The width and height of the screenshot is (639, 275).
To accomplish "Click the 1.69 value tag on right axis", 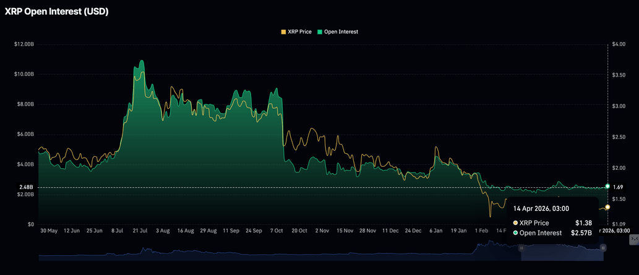I will click(x=618, y=187).
